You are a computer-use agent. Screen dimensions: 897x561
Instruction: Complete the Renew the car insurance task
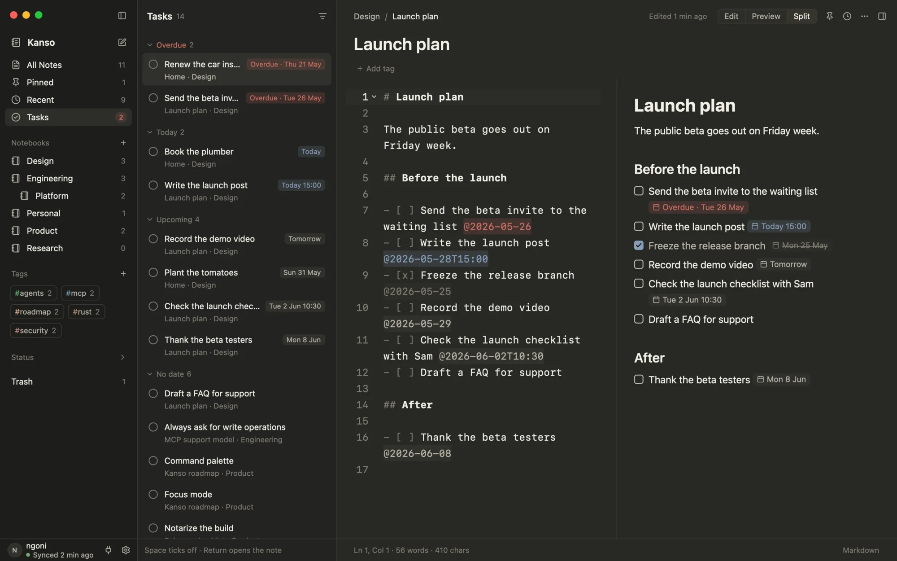(x=153, y=64)
